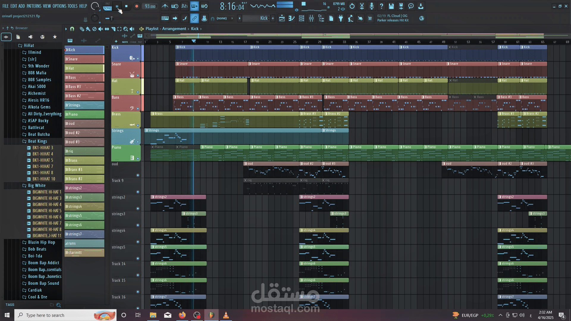Open the Playlist view icon
This screenshot has width=571, height=321.
click(x=282, y=18)
